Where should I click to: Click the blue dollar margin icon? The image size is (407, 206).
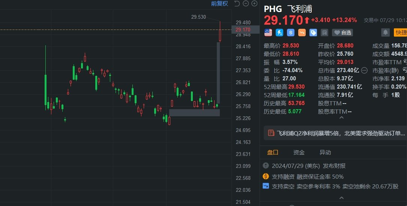point(291,33)
